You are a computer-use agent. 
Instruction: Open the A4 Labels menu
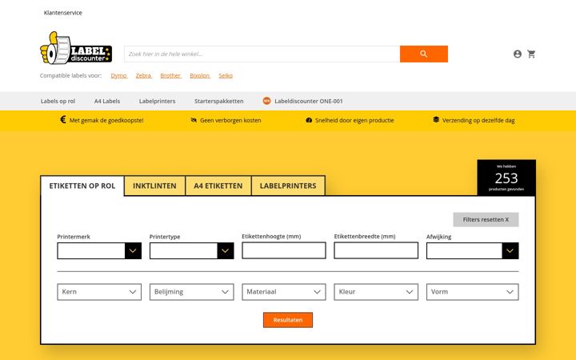click(107, 101)
